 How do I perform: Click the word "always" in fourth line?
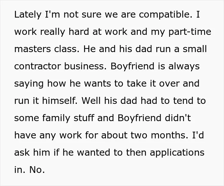(184, 67)
